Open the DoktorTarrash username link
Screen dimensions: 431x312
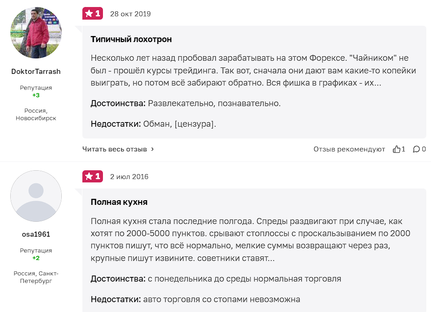click(x=36, y=72)
